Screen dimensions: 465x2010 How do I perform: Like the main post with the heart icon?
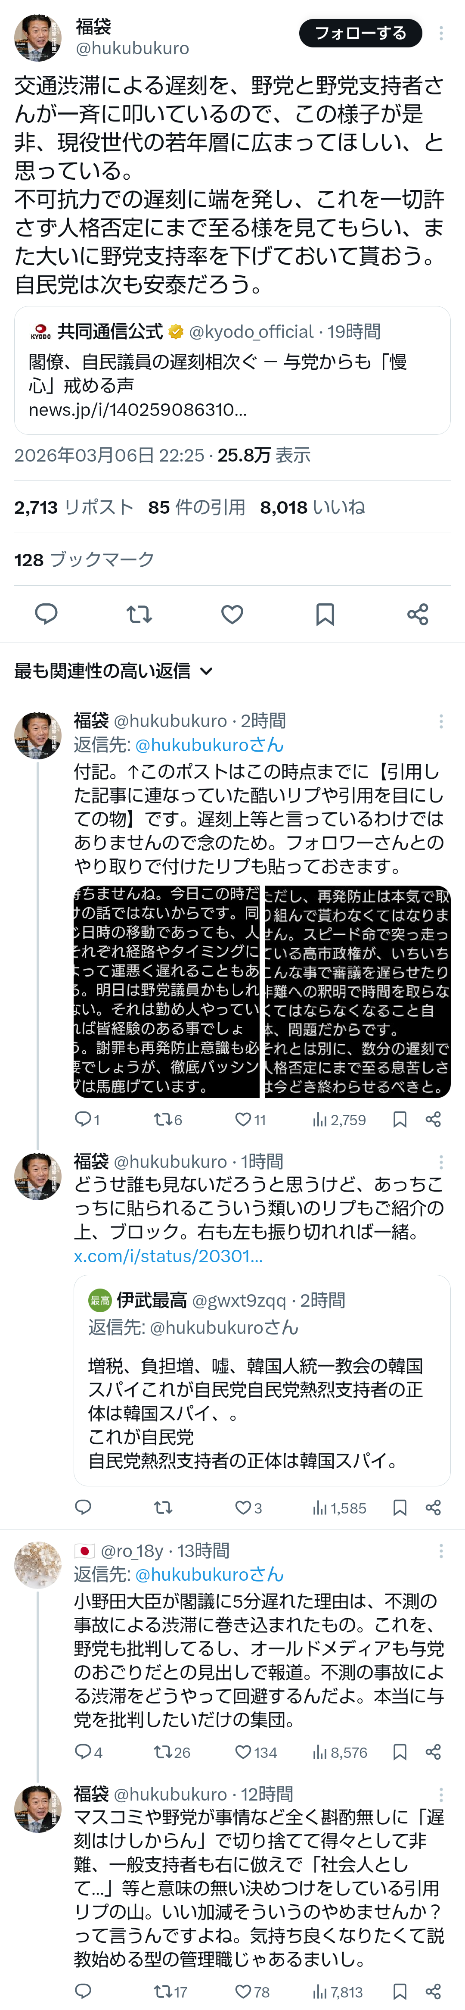pos(232,614)
